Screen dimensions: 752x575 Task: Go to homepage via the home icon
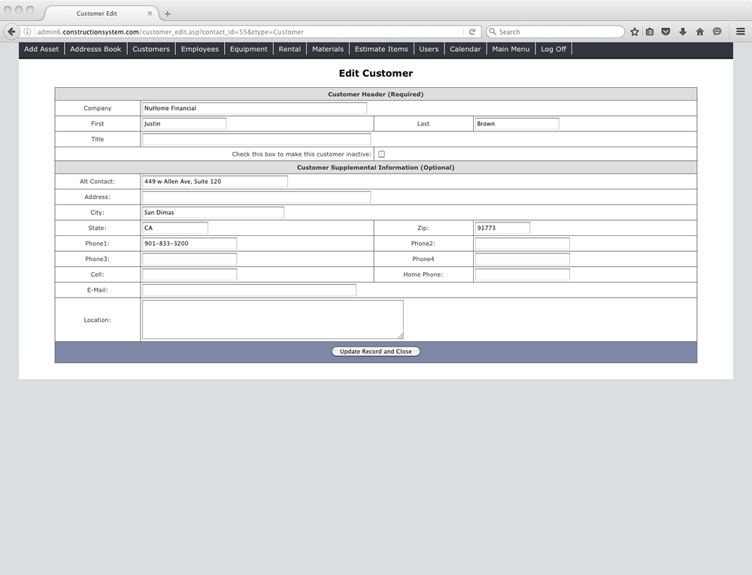[699, 32]
